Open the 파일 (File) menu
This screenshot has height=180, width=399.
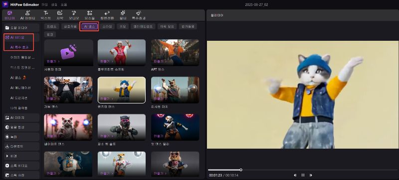(44, 4)
